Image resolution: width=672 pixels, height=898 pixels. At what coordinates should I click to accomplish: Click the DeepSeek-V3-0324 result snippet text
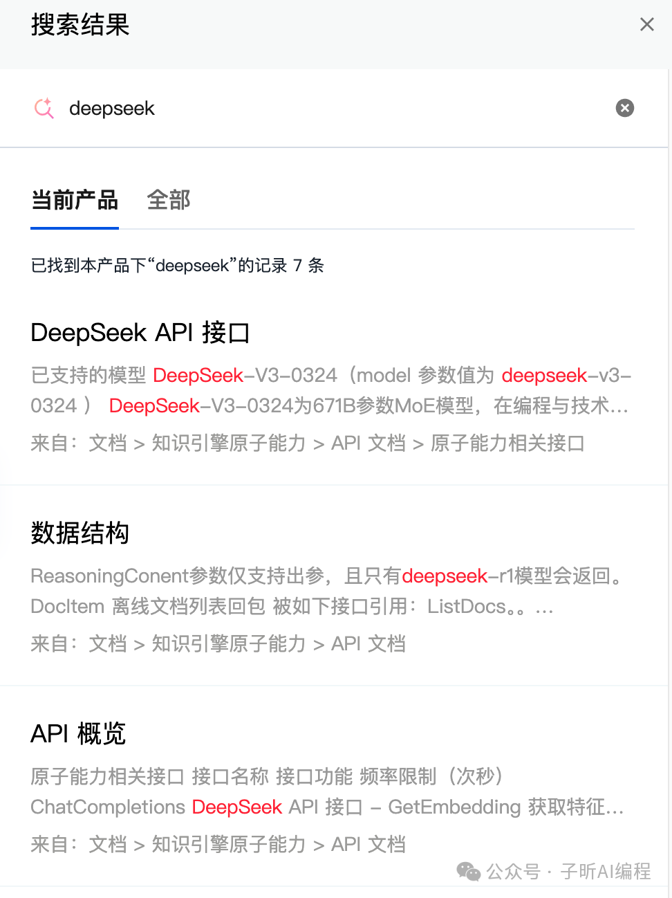tap(331, 390)
